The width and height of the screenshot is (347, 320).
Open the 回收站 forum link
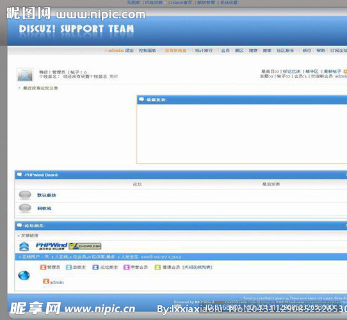(44, 208)
